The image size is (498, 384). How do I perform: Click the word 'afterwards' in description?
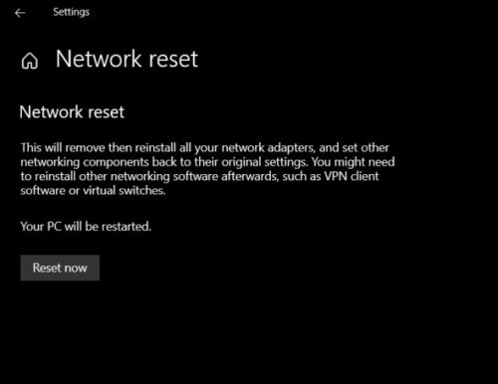pyautogui.click(x=250, y=176)
